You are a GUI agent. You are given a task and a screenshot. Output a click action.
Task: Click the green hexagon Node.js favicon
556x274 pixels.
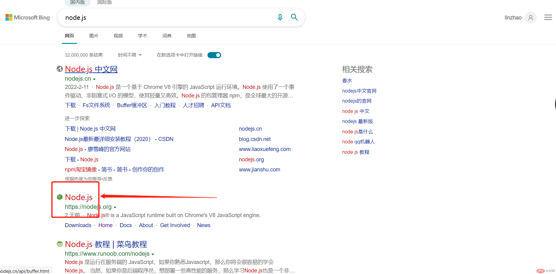pos(60,197)
